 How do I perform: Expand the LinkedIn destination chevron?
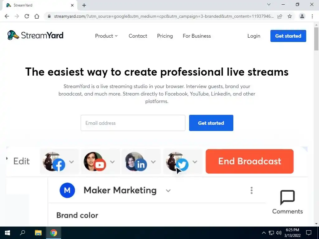point(153,162)
